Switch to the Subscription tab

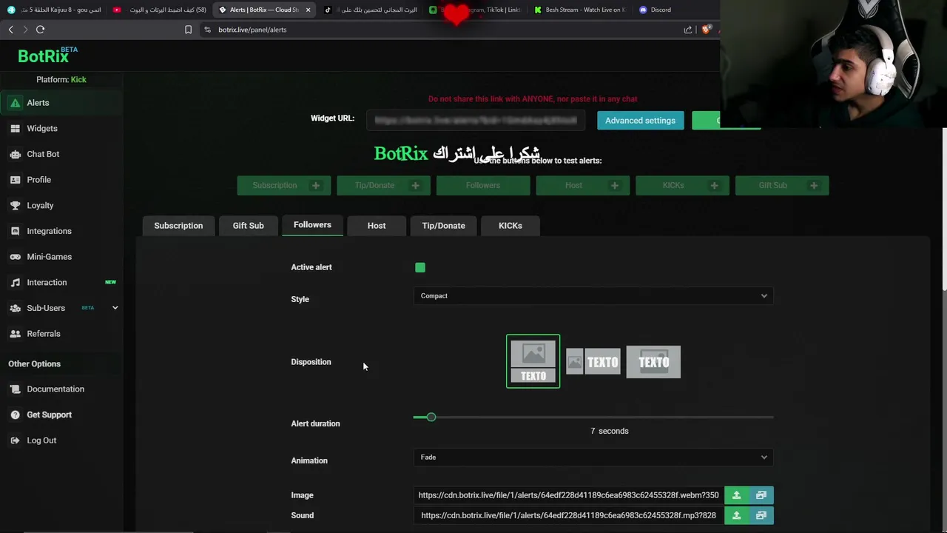178,226
